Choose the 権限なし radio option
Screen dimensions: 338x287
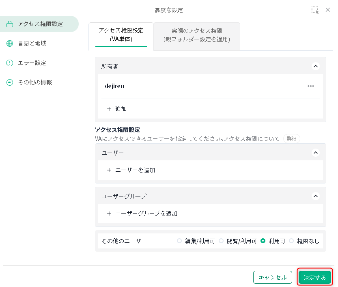(x=291, y=241)
